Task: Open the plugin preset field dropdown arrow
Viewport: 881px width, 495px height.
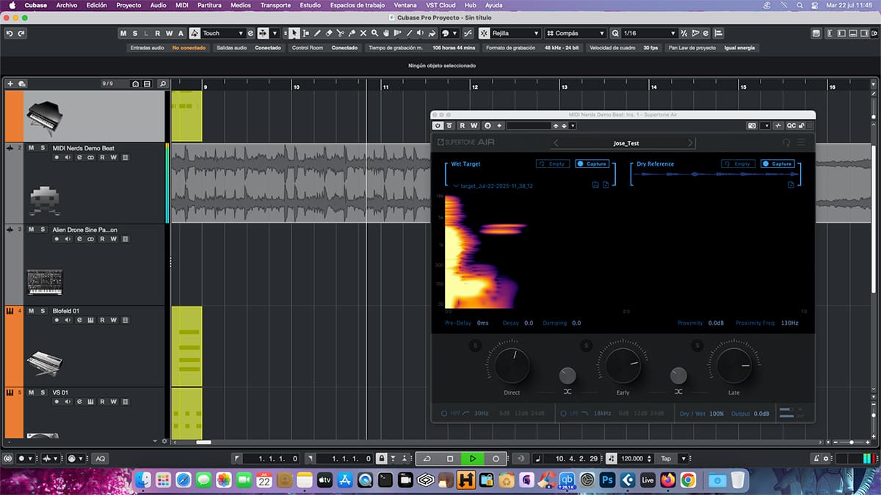Action: click(573, 125)
